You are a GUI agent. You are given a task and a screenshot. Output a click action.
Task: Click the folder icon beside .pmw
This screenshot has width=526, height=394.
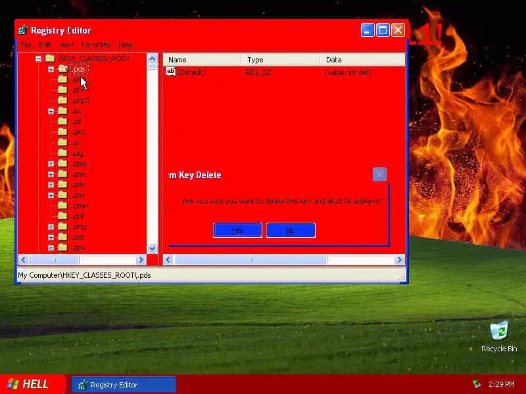coord(62,206)
